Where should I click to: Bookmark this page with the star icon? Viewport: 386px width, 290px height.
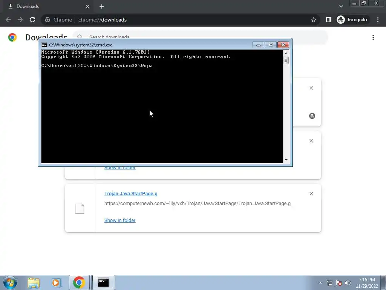313,20
